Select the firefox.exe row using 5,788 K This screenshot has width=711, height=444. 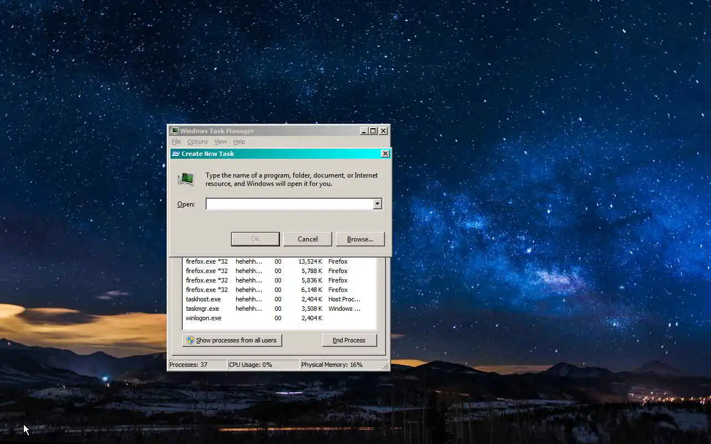pos(280,271)
